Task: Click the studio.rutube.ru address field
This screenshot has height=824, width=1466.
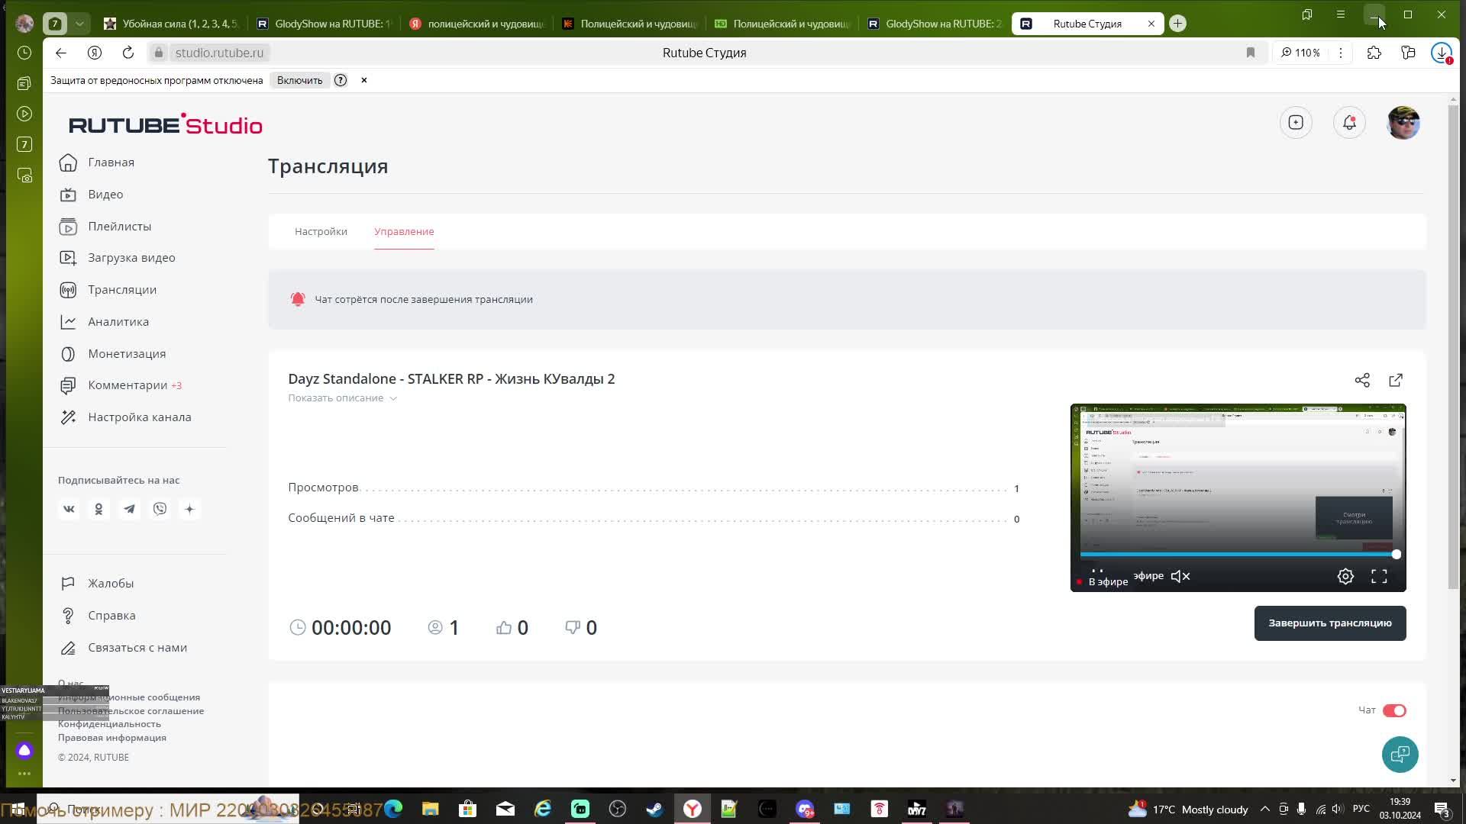Action: click(x=219, y=53)
